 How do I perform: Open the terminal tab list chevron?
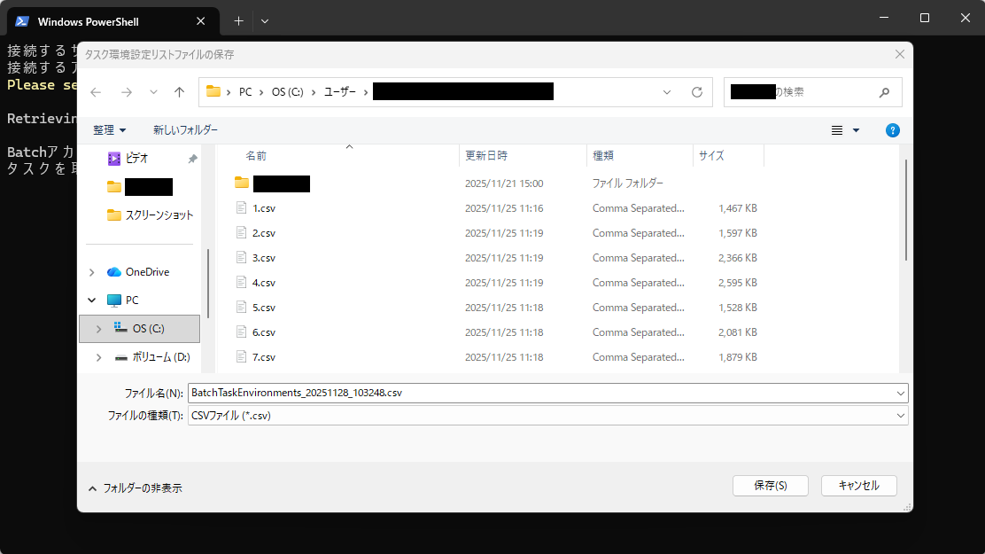click(x=265, y=20)
